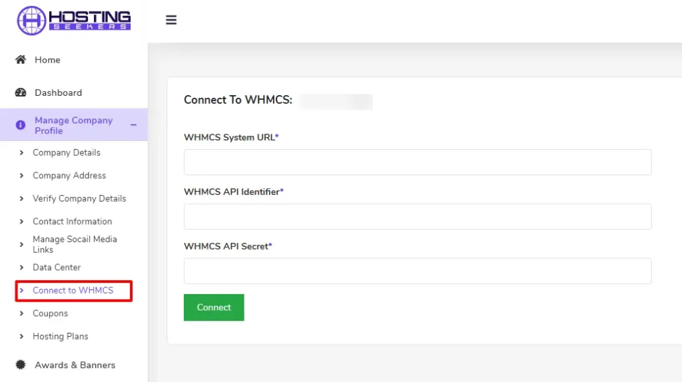This screenshot has height=382, width=682.
Task: Click chevron beside Company Address
Action: tap(21, 176)
